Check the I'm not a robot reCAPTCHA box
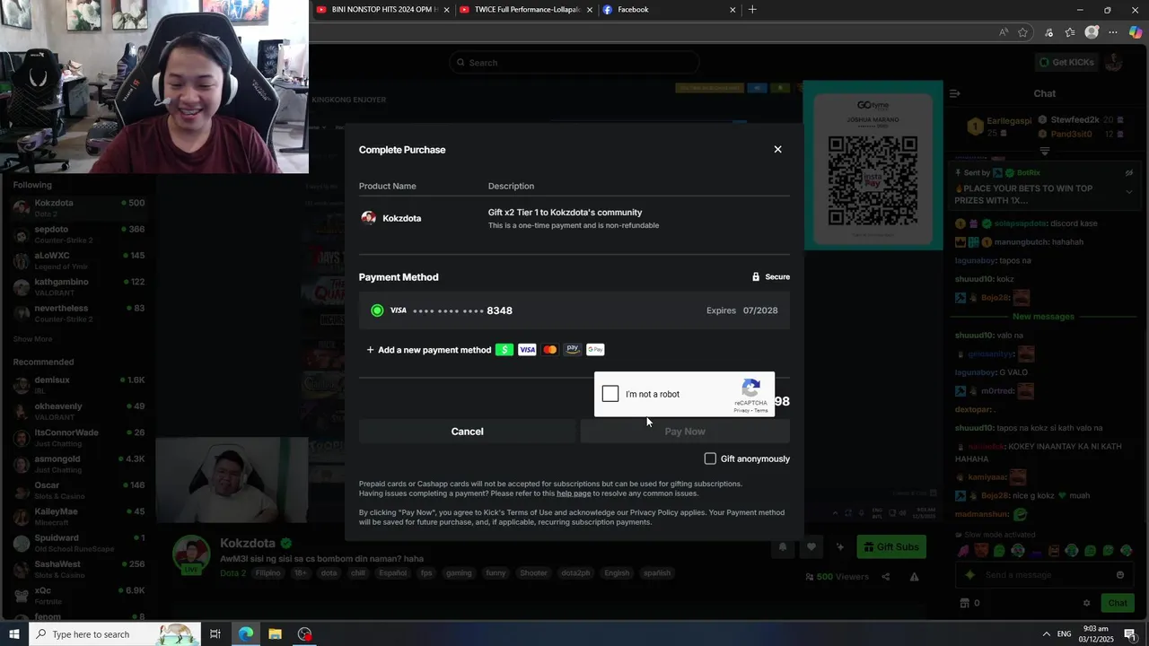1149x646 pixels. [x=610, y=394]
